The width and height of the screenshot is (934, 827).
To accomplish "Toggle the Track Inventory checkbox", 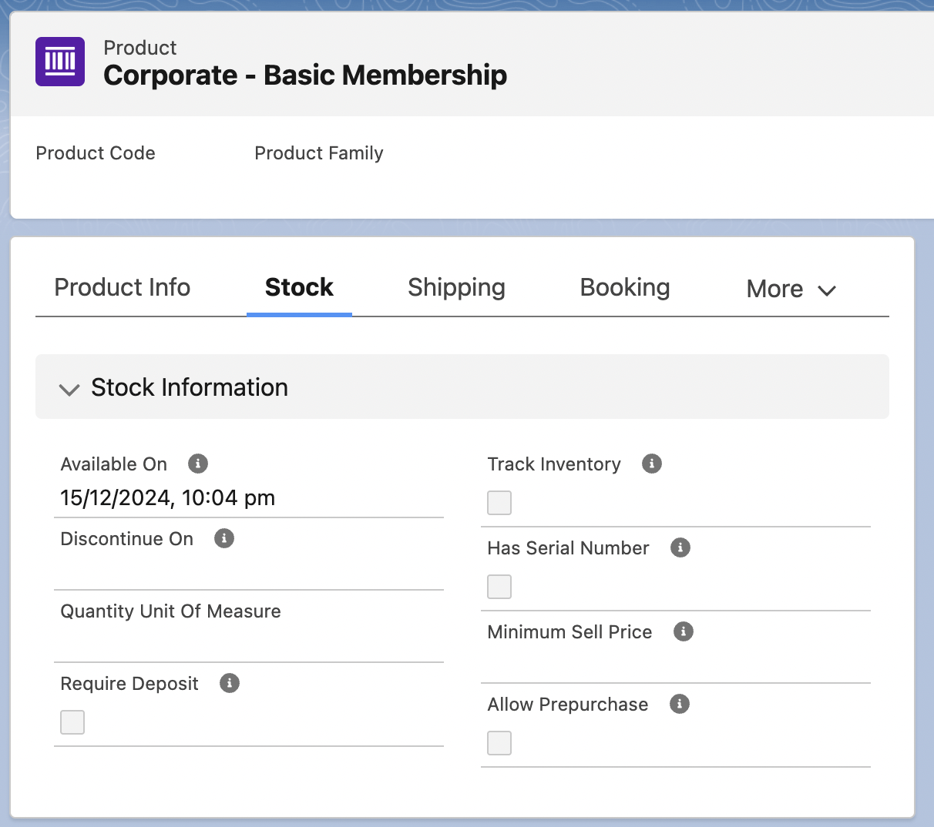I will [499, 503].
